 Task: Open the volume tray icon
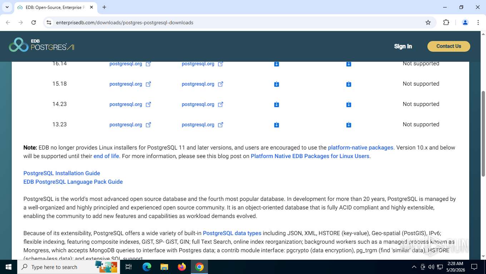click(x=431, y=267)
